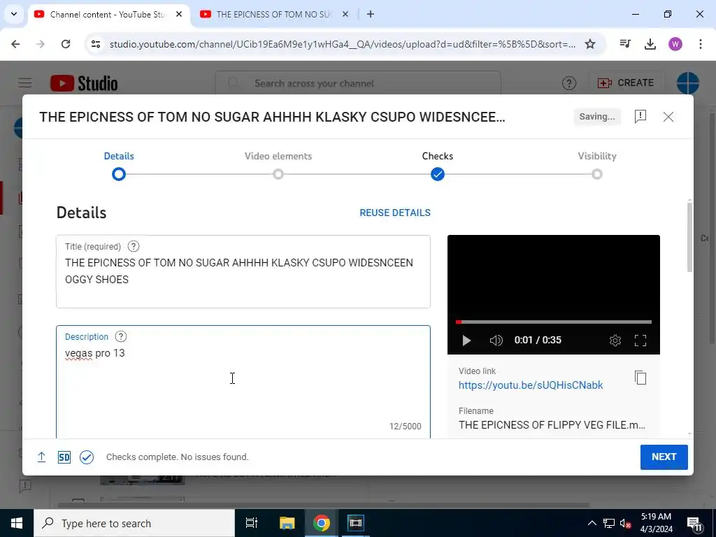Bookmark this page star icon

click(x=590, y=44)
